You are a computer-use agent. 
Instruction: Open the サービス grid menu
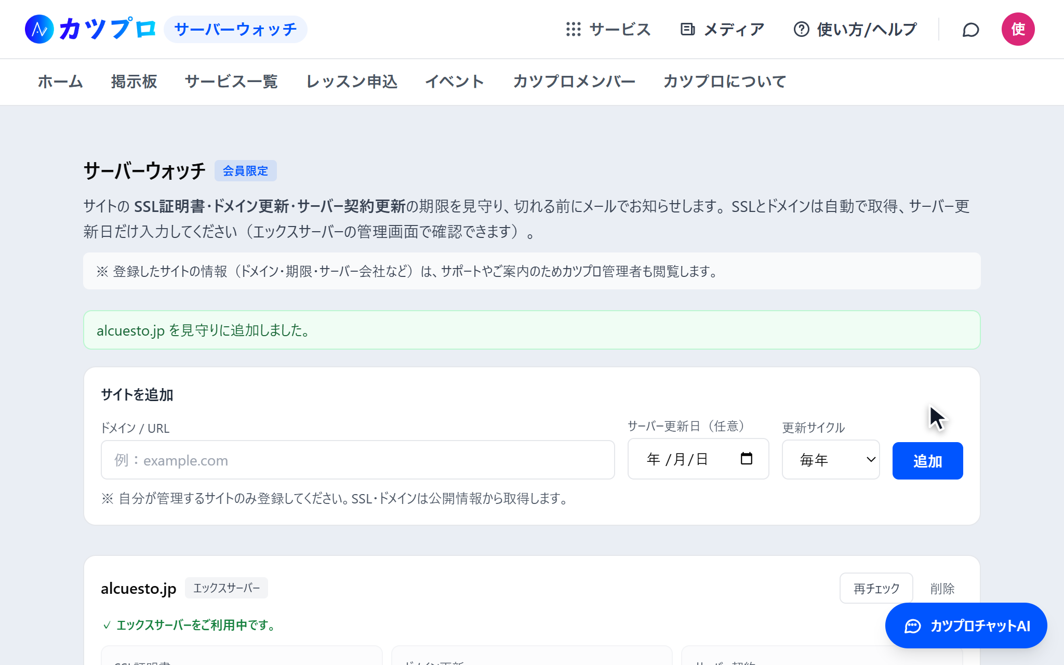pos(608,29)
